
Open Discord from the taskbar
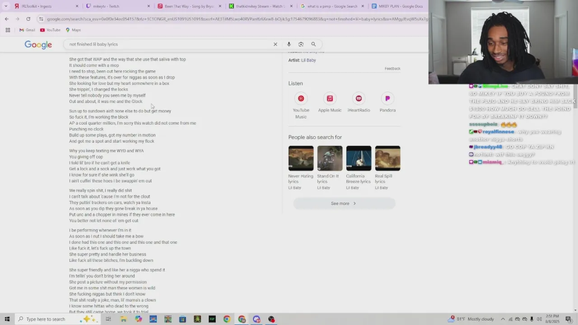[x=256, y=319]
